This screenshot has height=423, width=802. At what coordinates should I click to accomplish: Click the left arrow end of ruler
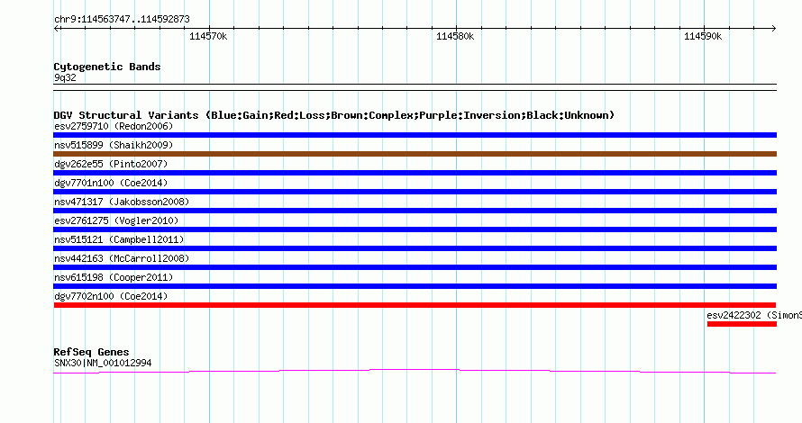tap(56, 29)
